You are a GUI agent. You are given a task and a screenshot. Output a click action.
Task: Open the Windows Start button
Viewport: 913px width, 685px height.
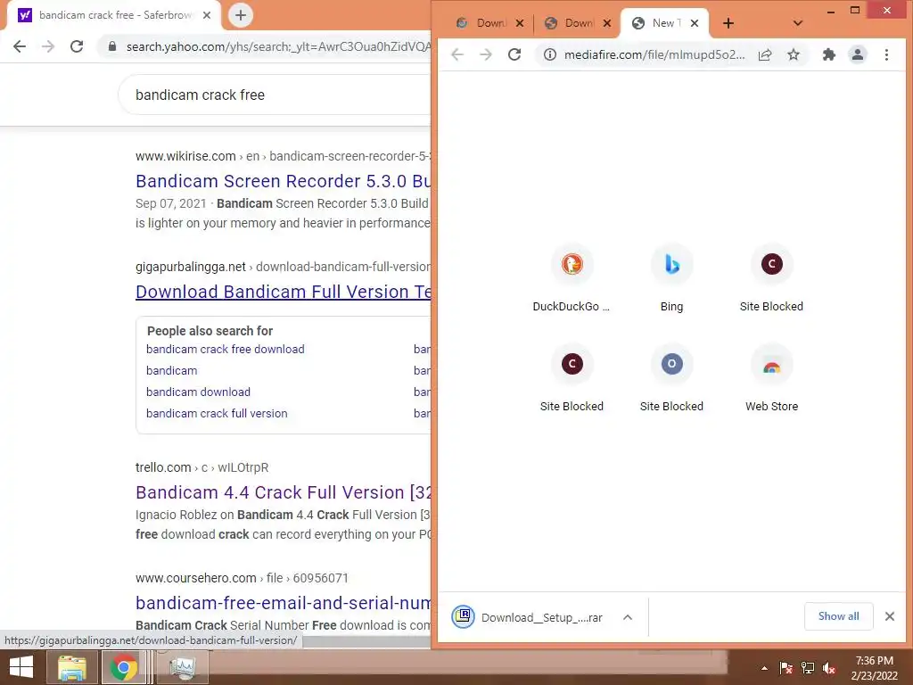pyautogui.click(x=21, y=668)
